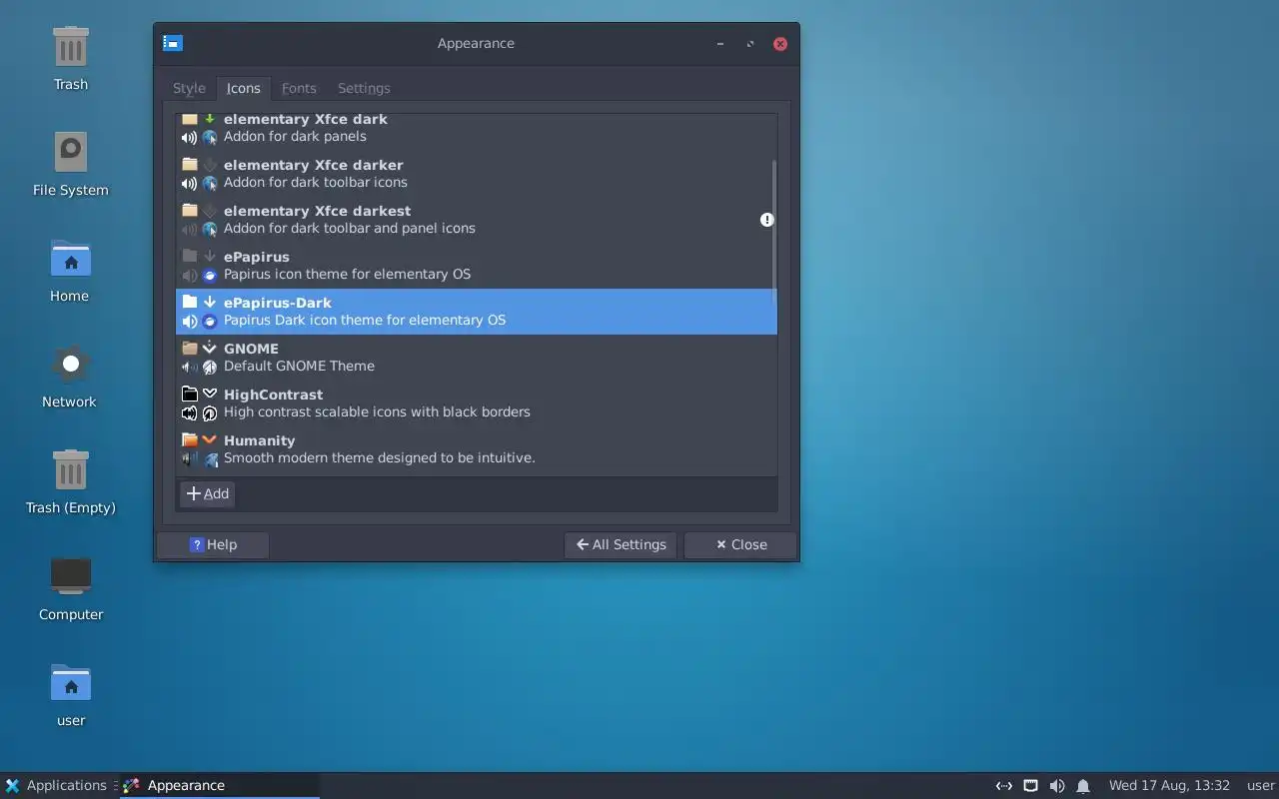Viewport: 1279px width, 799px height.
Task: Open the clock showing Wed 17 Aug
Action: click(x=1169, y=785)
